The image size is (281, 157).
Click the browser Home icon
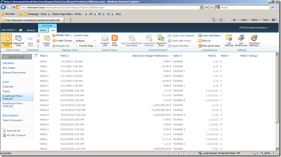[x=214, y=20]
